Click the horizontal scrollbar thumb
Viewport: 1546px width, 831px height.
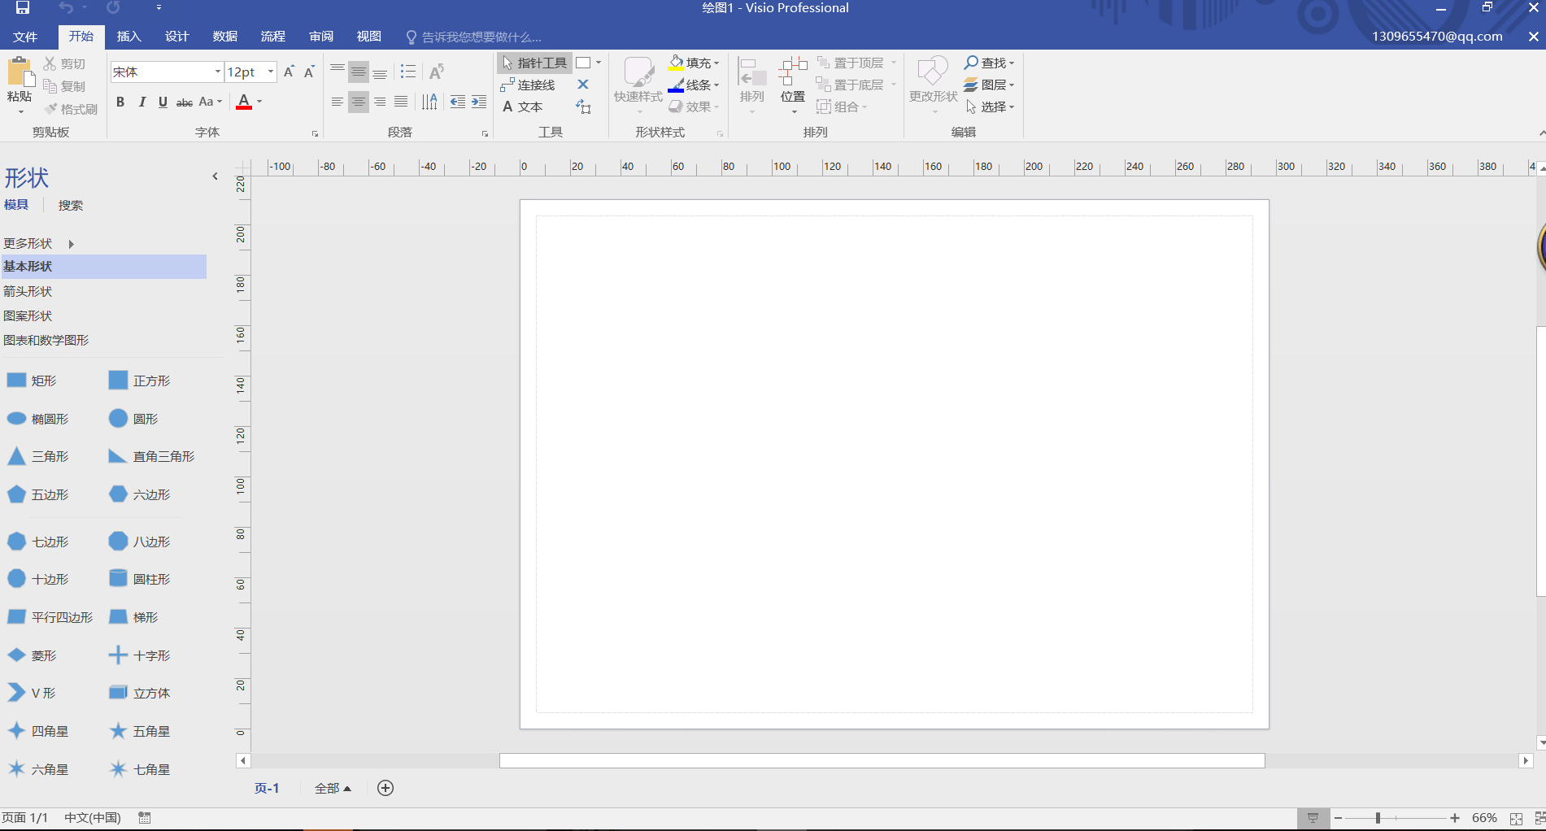882,760
